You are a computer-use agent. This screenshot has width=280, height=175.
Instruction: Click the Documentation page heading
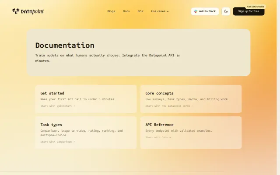click(x=65, y=45)
